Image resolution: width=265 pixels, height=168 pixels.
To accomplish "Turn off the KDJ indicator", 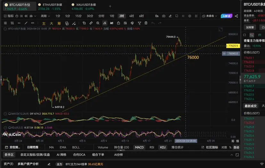I will point(163,148).
